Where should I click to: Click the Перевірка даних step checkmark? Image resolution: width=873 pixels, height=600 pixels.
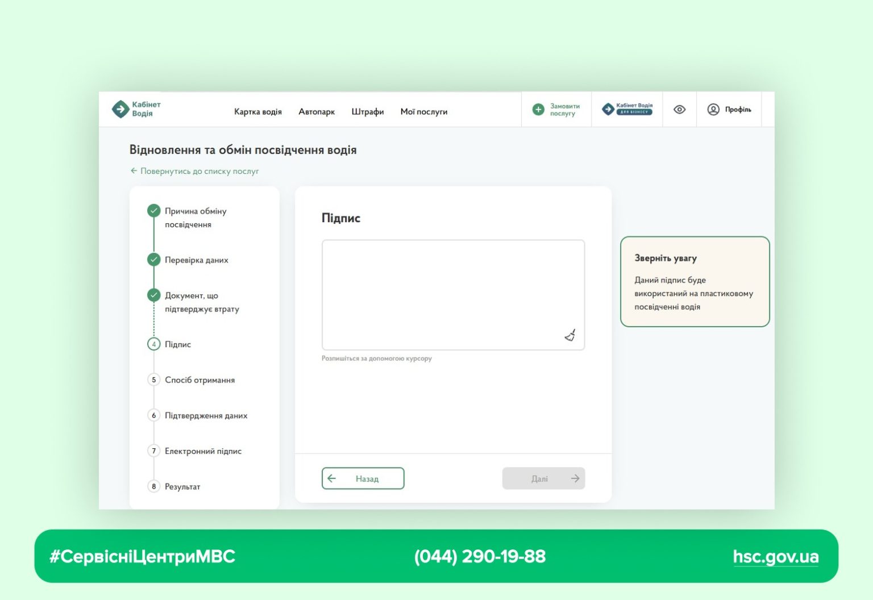click(x=153, y=260)
